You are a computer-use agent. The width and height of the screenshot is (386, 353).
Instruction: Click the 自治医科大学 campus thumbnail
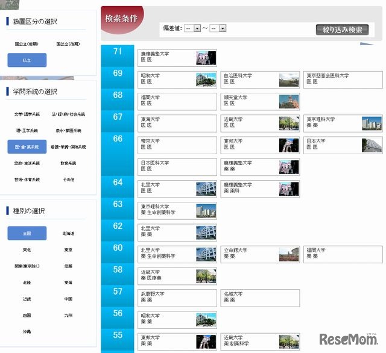tap(288, 80)
